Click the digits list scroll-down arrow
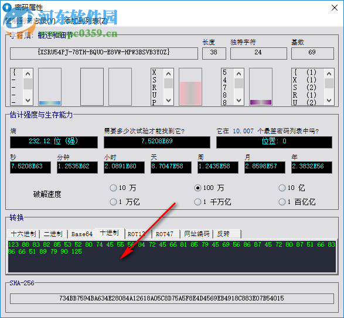Image resolution: width=344 pixels, height=318 pixels. point(239,101)
